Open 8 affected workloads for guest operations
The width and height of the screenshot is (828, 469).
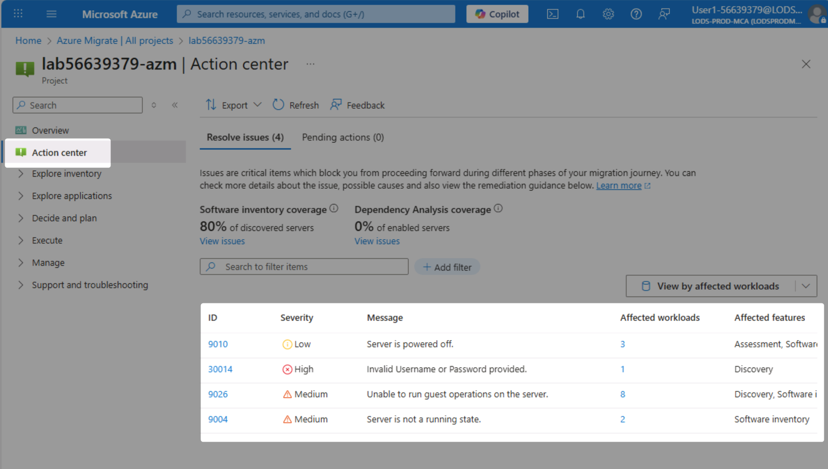[x=622, y=394]
